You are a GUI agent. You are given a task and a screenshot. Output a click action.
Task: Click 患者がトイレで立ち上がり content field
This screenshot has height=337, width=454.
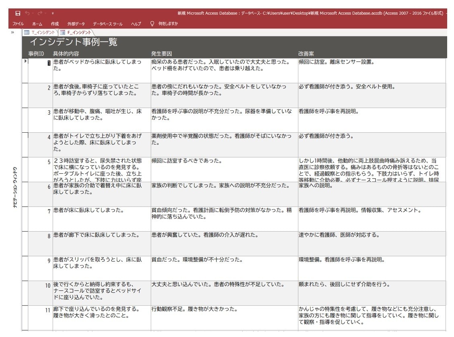coord(102,145)
